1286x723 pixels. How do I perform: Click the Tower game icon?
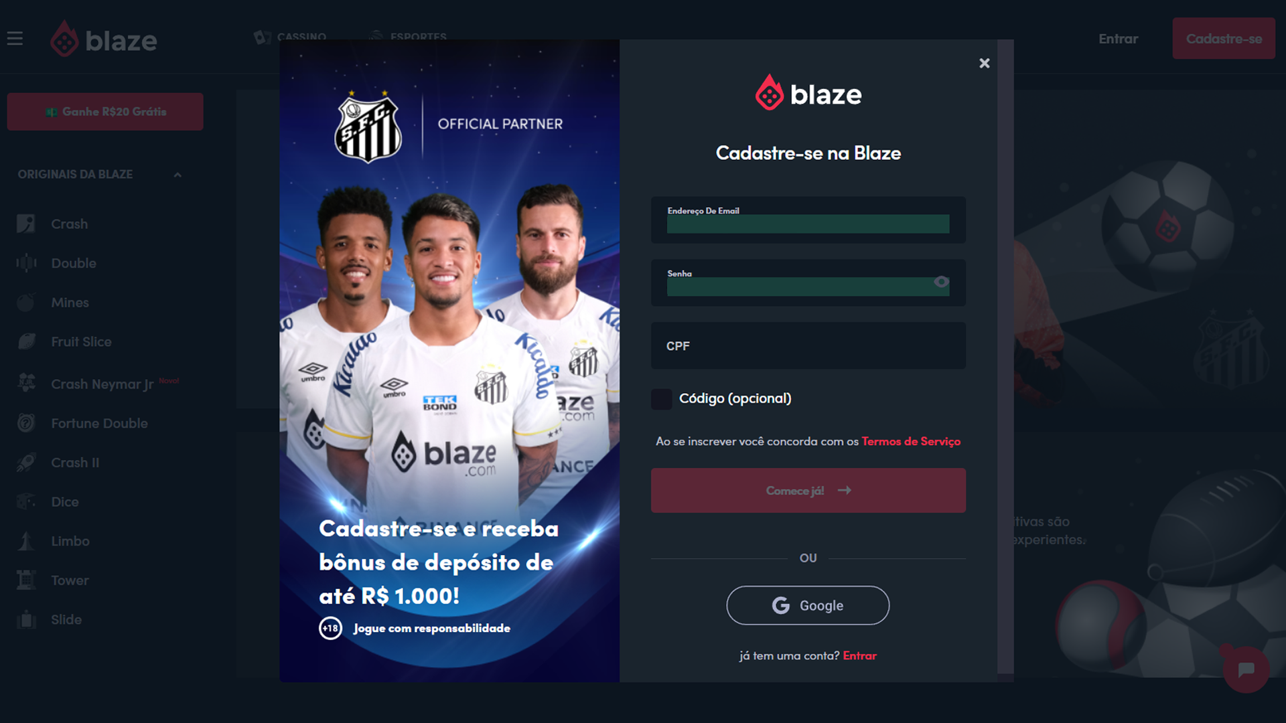click(26, 580)
